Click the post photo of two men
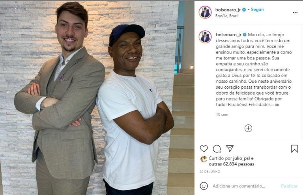303x195 pixels. point(97,98)
